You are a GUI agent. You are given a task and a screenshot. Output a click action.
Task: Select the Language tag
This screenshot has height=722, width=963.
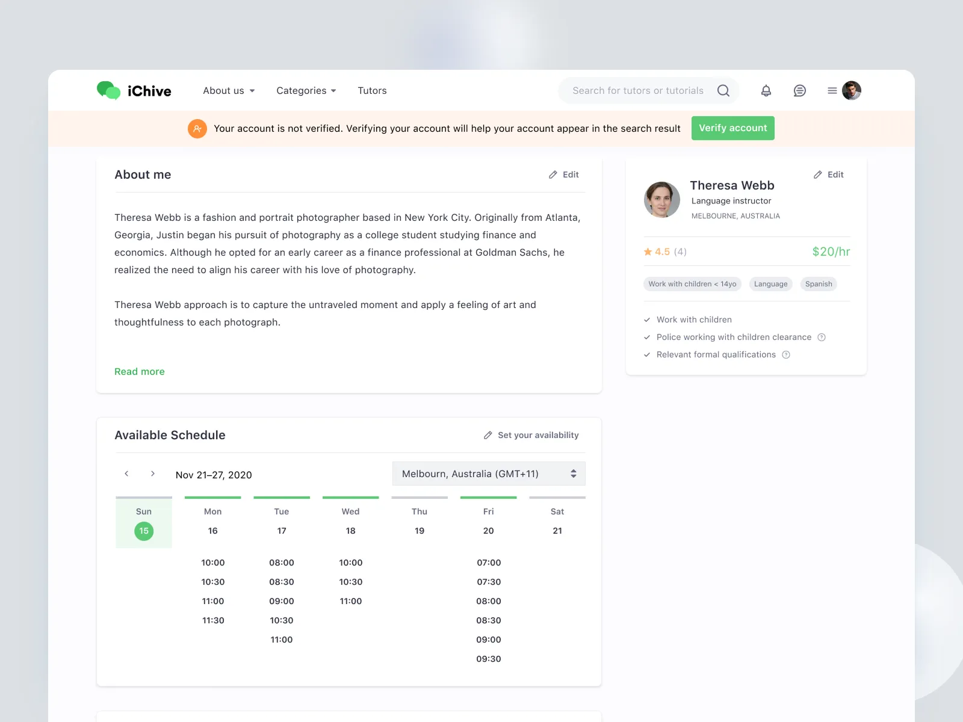click(x=771, y=284)
